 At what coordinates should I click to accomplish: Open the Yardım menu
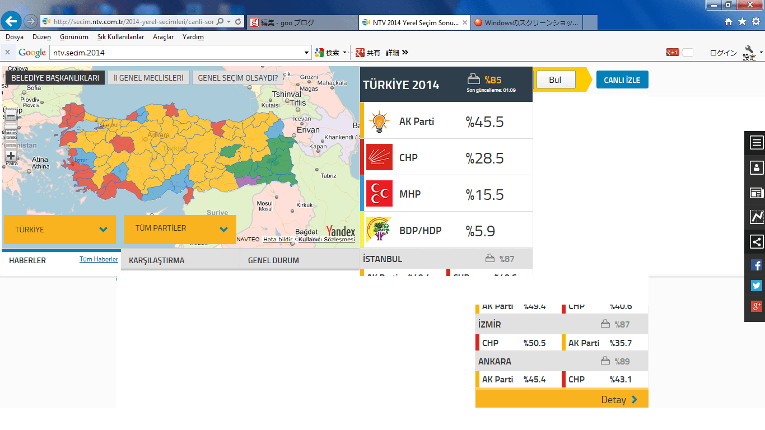point(193,37)
